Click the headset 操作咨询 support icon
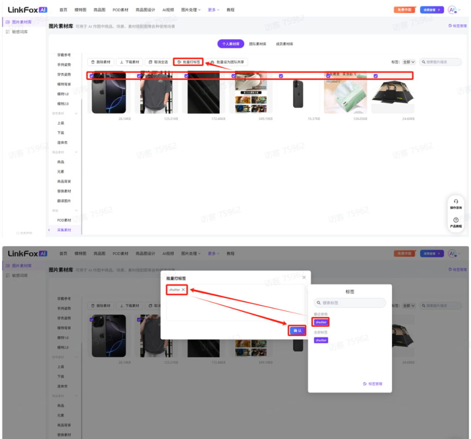The height and width of the screenshot is (439, 471). [456, 202]
